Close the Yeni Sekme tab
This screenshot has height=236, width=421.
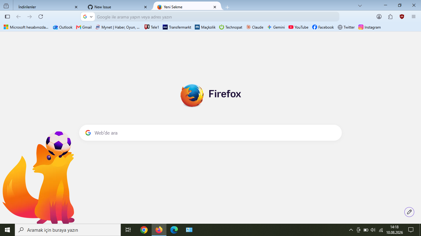pyautogui.click(x=215, y=7)
